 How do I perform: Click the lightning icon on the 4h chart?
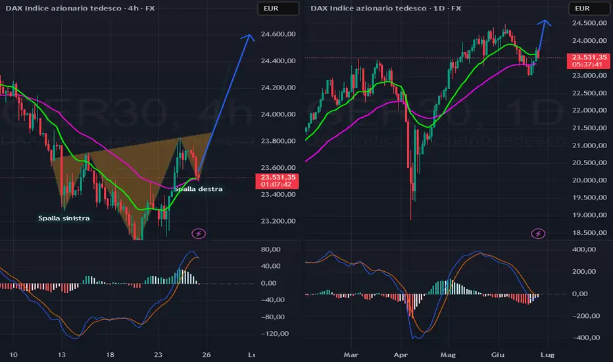click(x=199, y=234)
